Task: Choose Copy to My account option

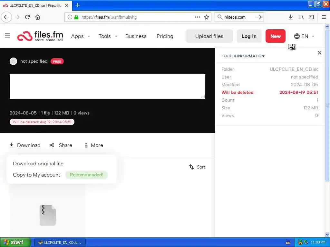Action: tap(36, 175)
